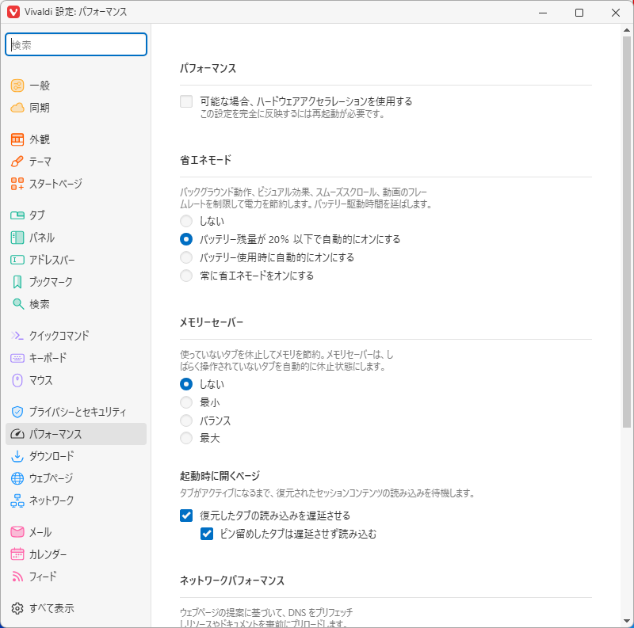Viewport: 634px width, 628px height.
Task: Open ダウンロード settings category label
Action: (x=52, y=456)
